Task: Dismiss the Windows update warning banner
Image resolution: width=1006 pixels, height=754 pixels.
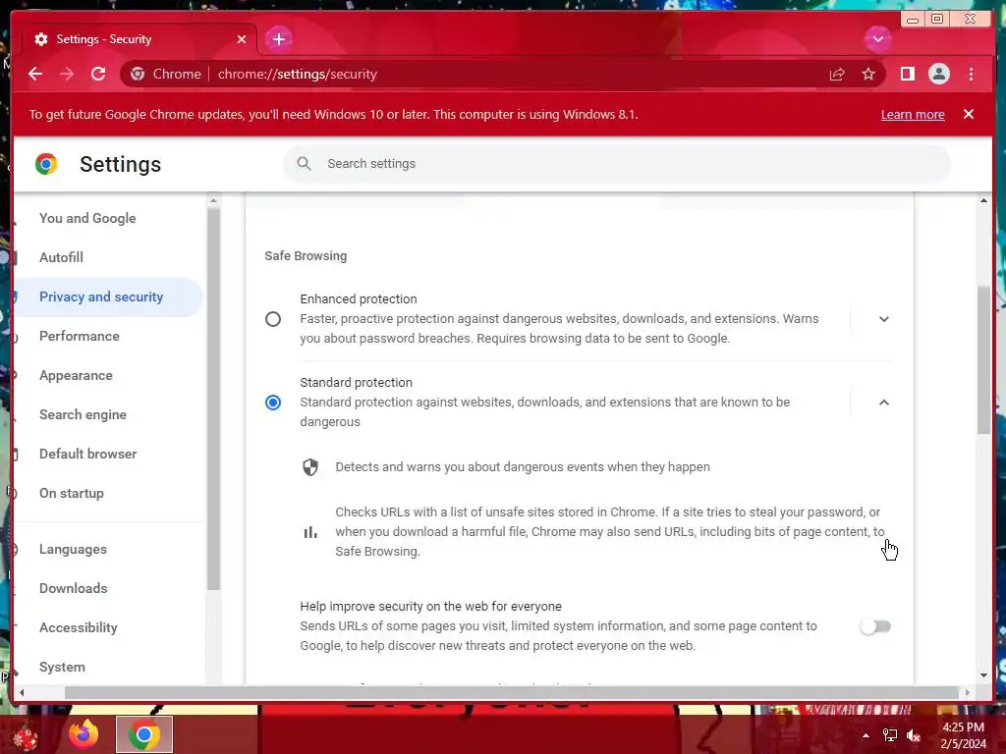Action: coord(968,114)
